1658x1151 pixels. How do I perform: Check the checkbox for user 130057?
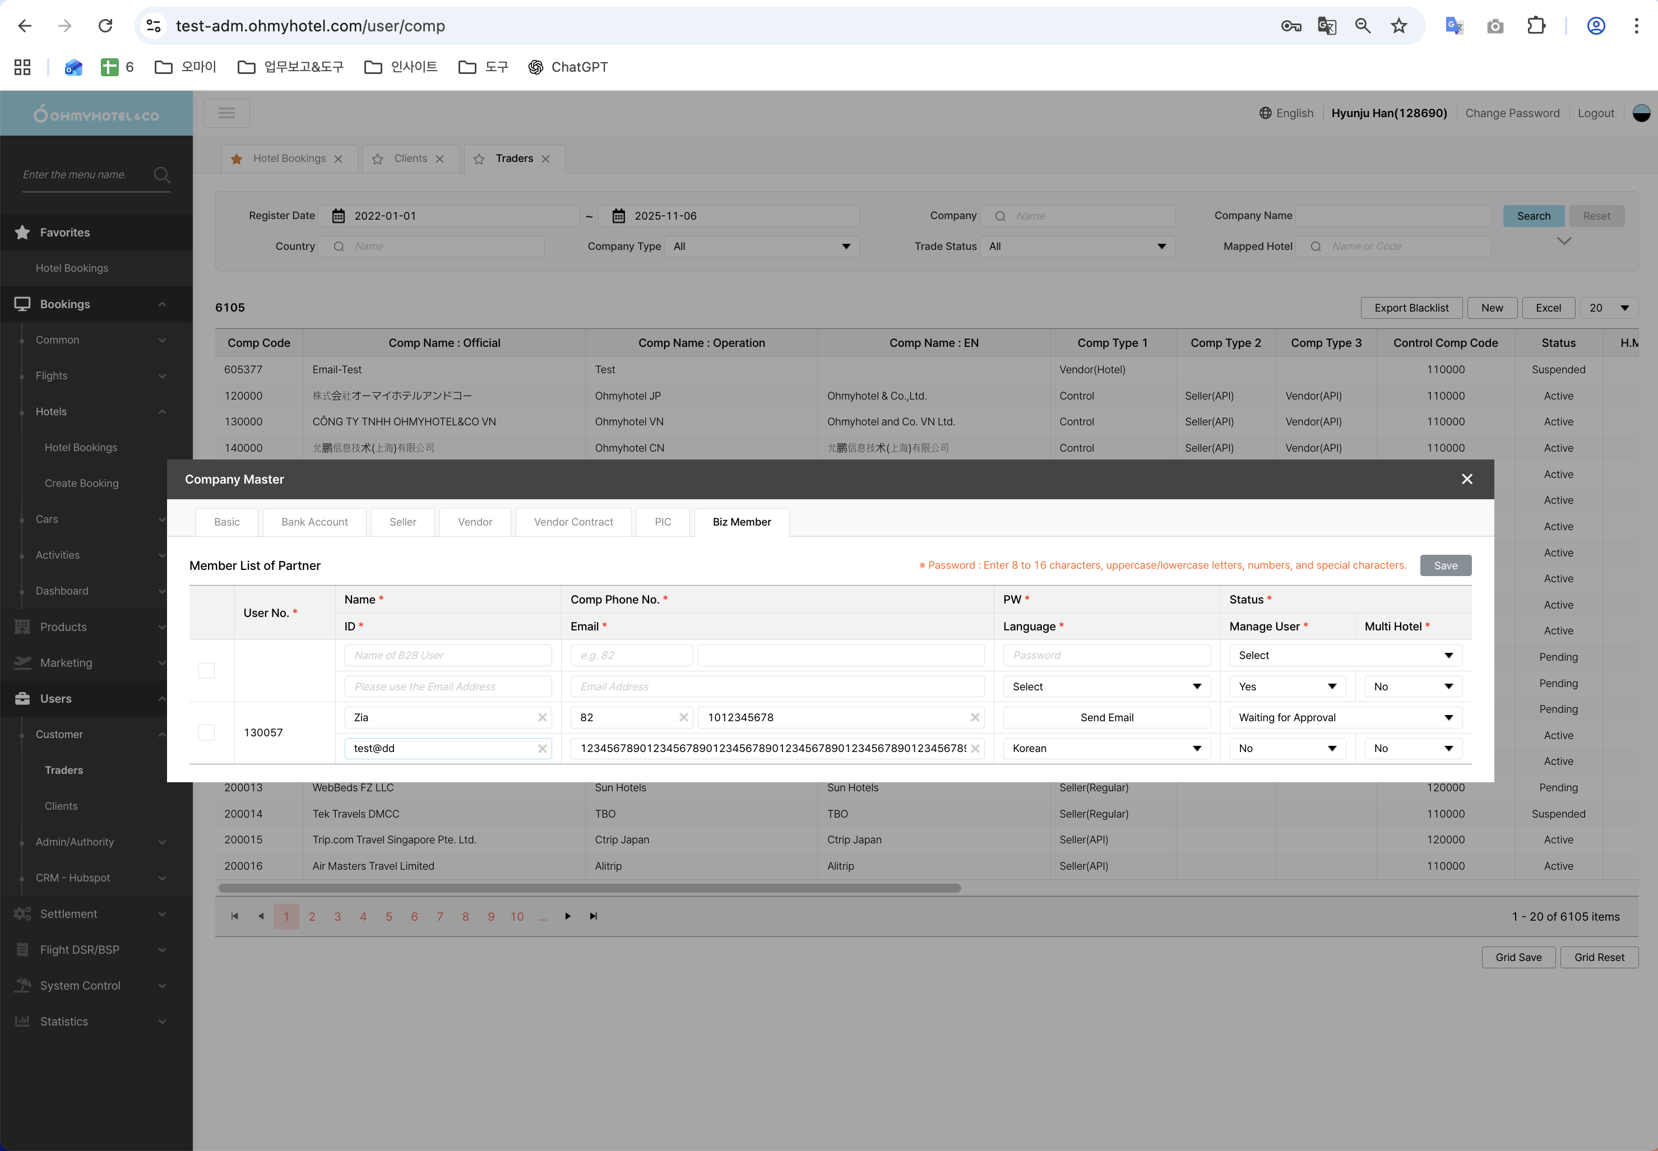click(x=207, y=733)
